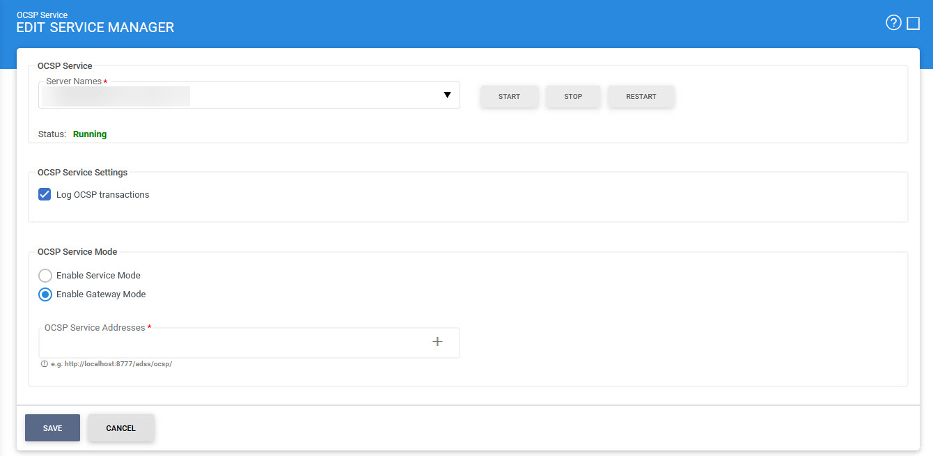
Task: Focus the OCSP Service Addresses input field
Action: [x=230, y=343]
